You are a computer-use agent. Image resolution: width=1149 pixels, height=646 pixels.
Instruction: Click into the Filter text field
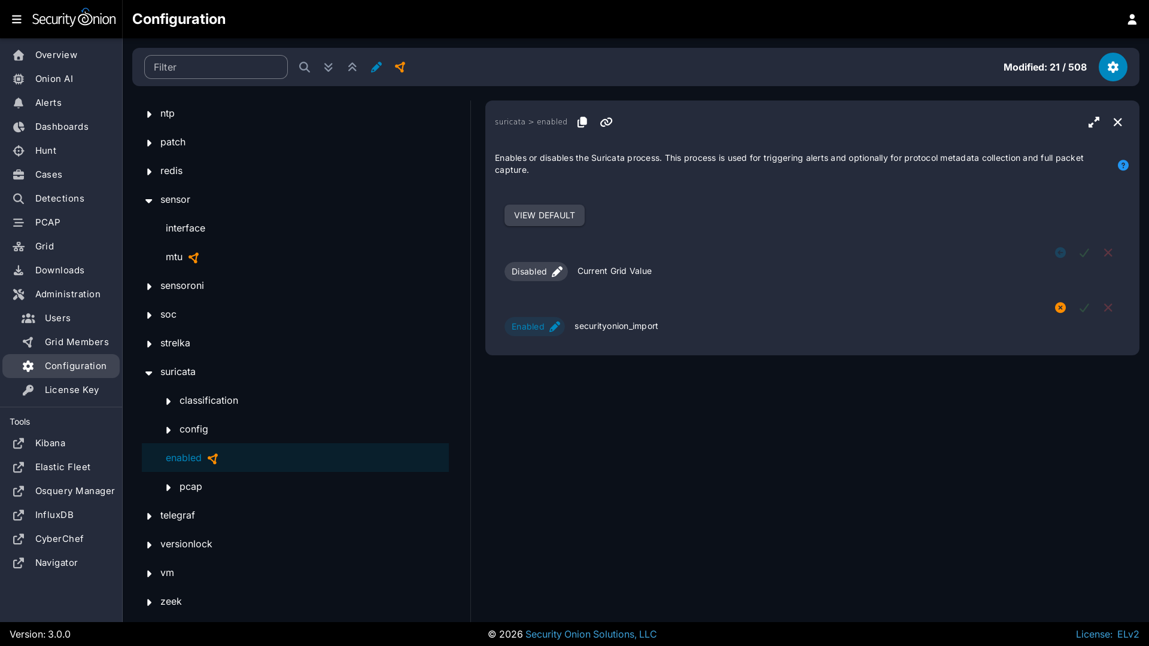pos(215,67)
